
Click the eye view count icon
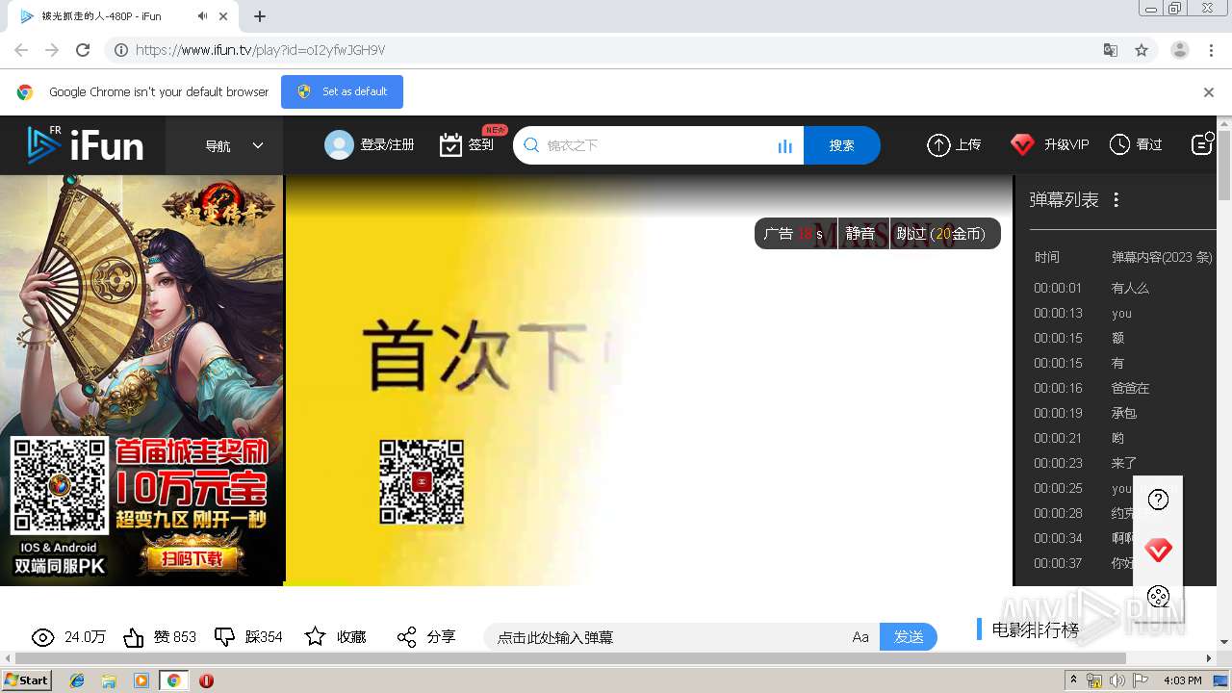42,637
